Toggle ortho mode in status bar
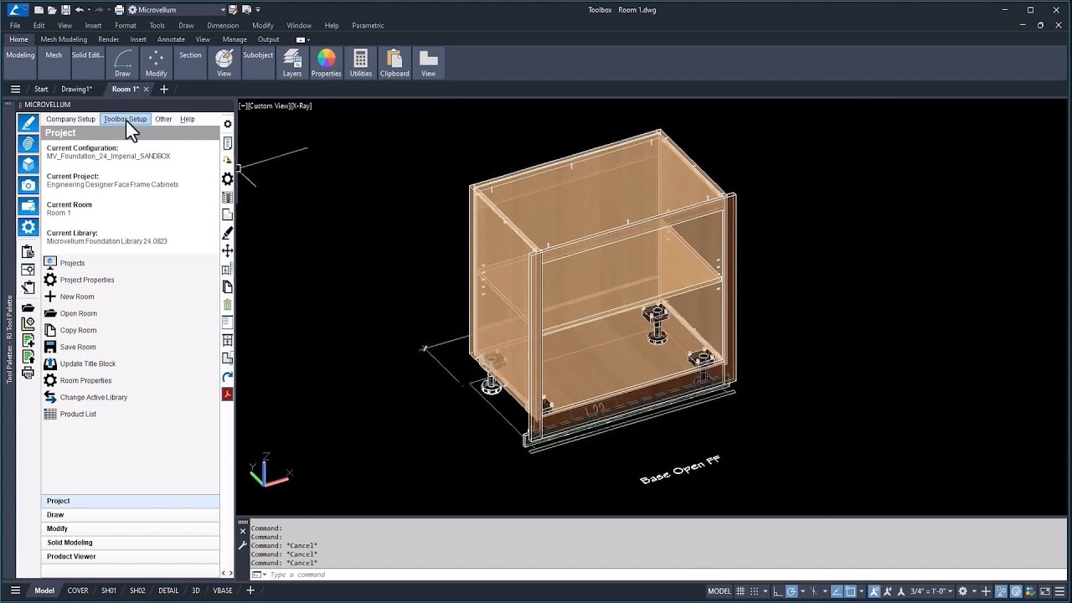The width and height of the screenshot is (1072, 603). pos(776,590)
